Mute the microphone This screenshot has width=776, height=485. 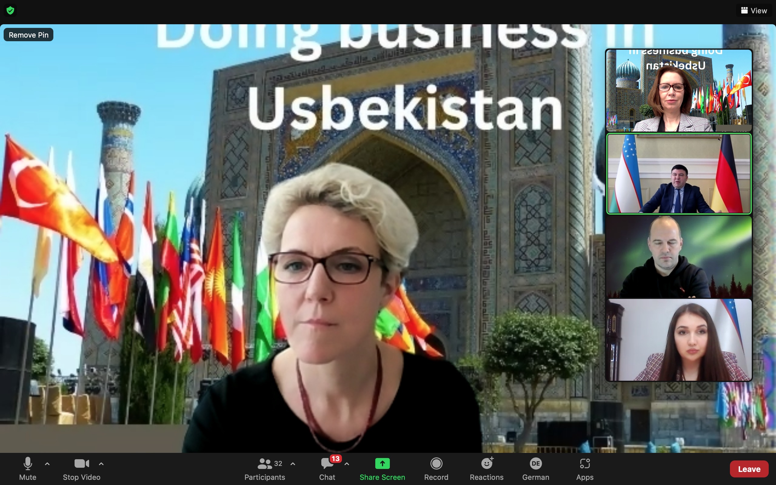(28, 469)
